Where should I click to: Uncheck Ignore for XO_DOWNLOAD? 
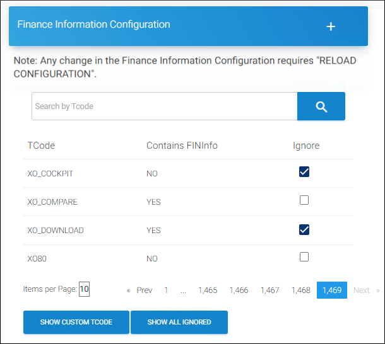coord(304,229)
